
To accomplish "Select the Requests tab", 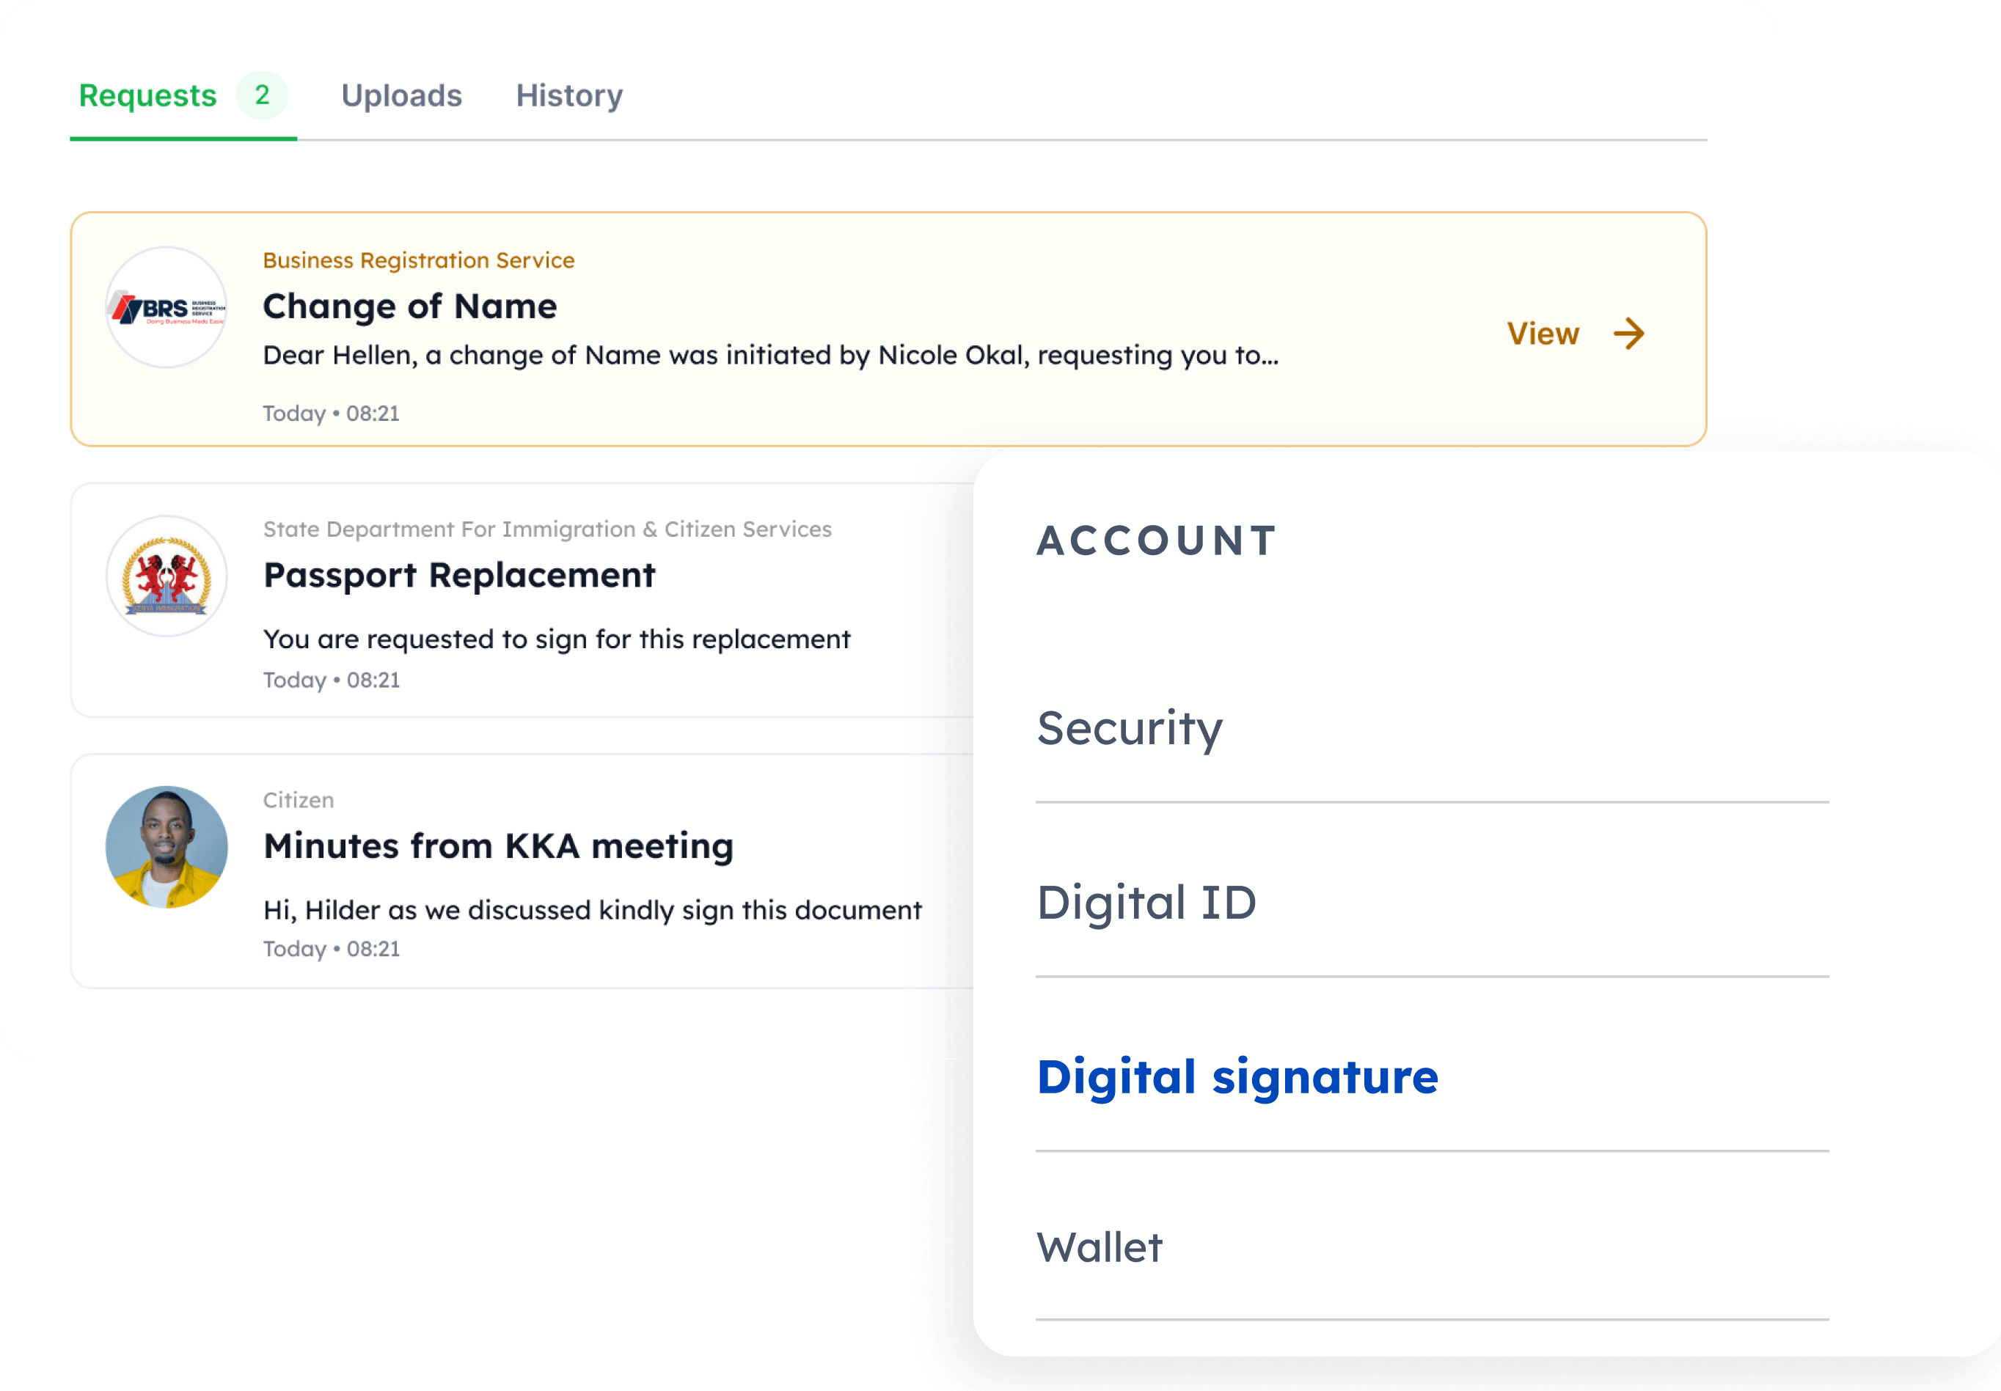I will tap(147, 96).
